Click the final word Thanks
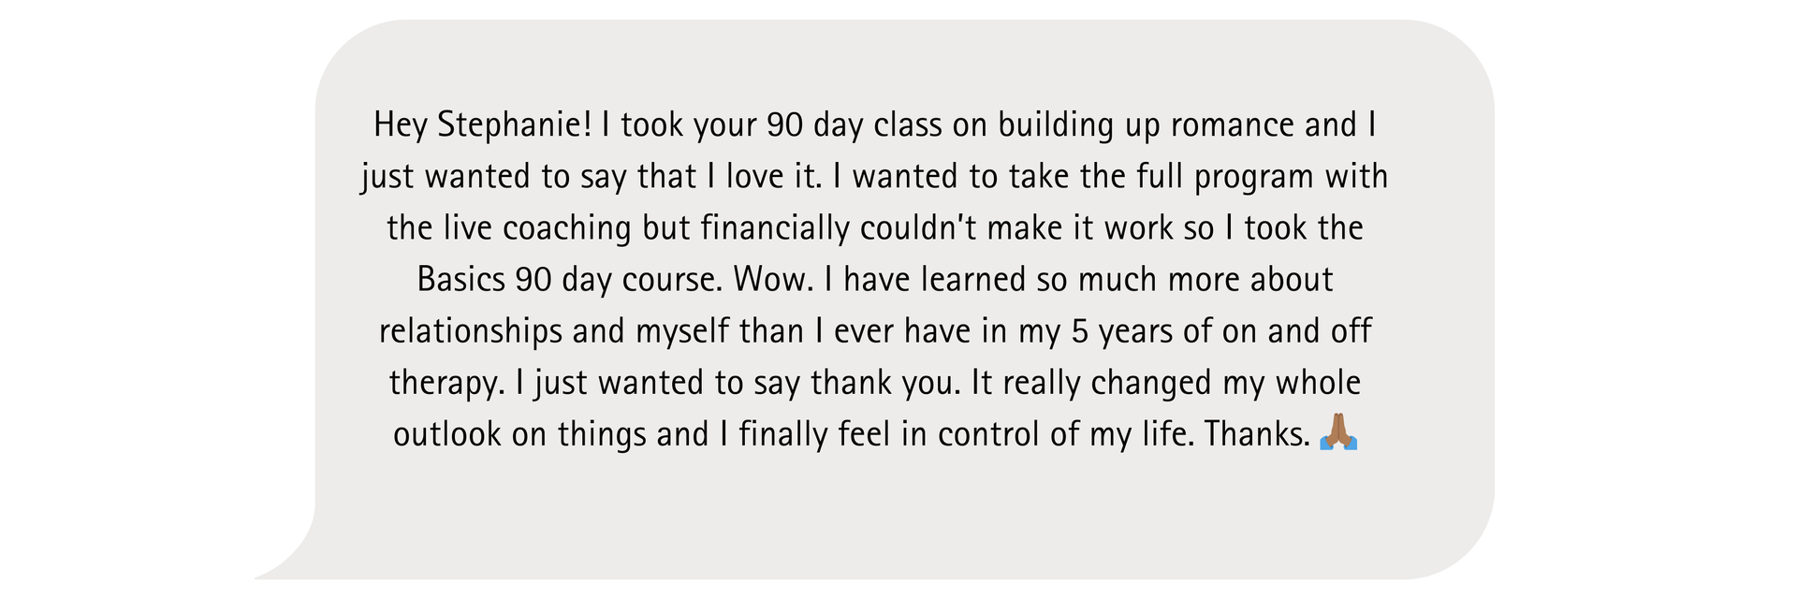 (x=1256, y=434)
